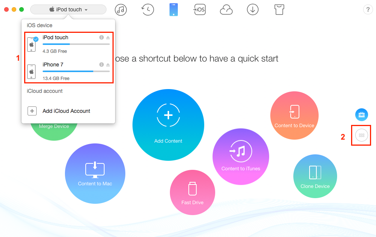Open the T-shirt skin icon
376x237 pixels.
[x=279, y=9]
